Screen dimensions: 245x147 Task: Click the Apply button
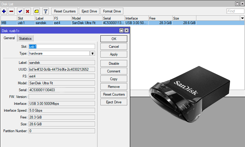(114, 54)
